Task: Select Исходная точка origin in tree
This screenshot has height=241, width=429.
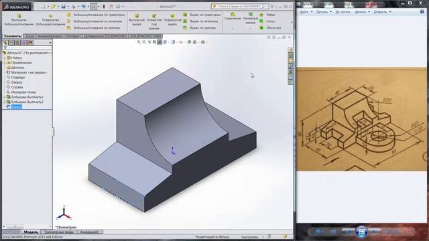Action: [x=21, y=92]
